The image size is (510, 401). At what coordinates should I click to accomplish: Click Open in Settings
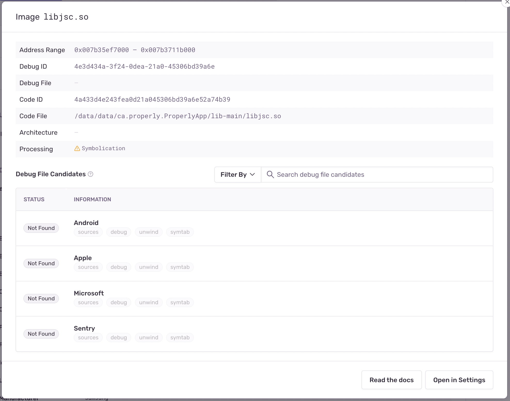459,380
